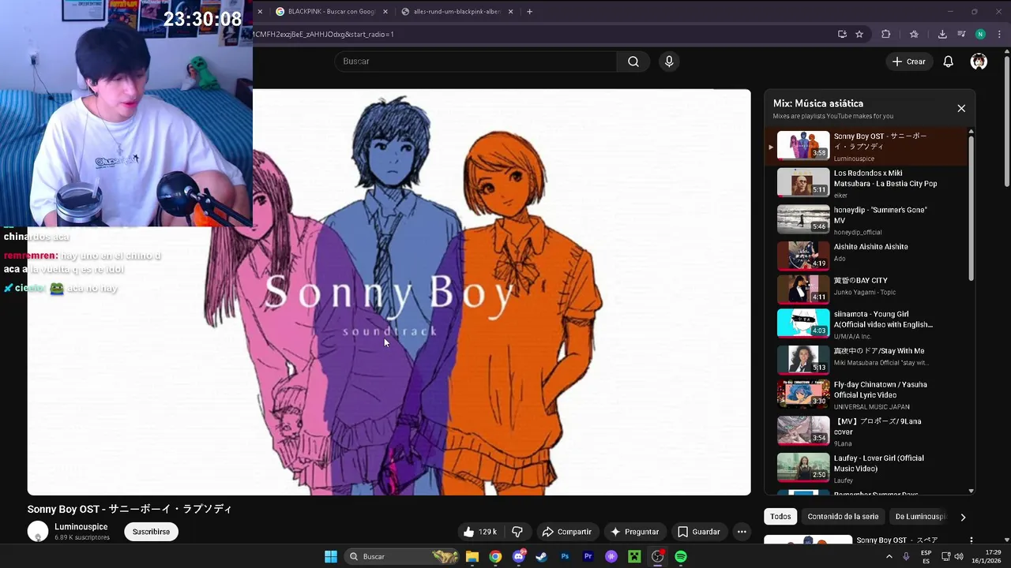Open a new browser tab
The image size is (1011, 568).
click(529, 12)
